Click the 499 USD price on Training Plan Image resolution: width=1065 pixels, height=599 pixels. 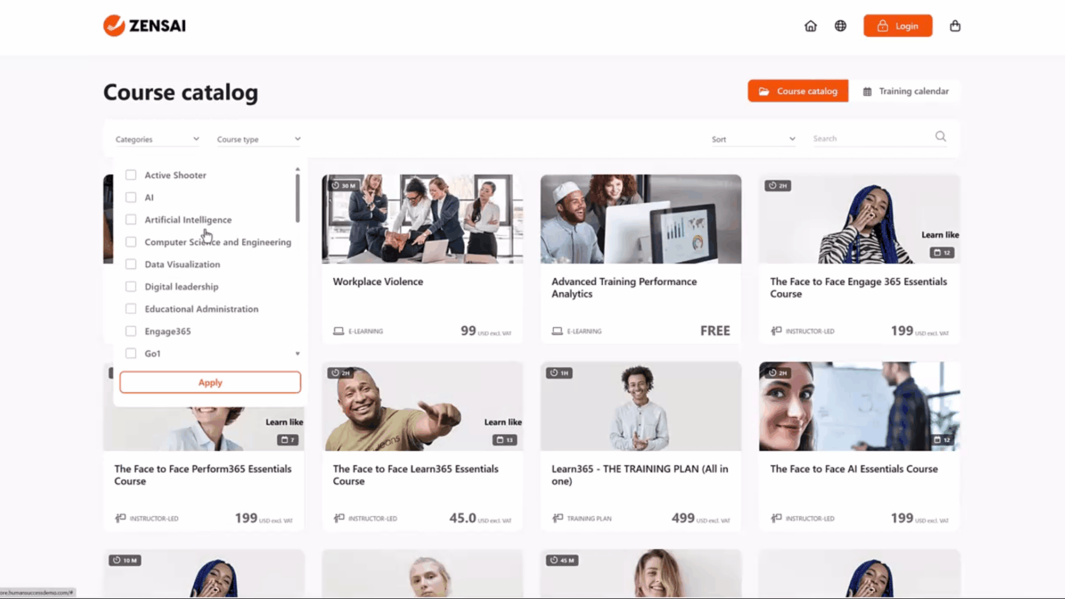(x=701, y=518)
